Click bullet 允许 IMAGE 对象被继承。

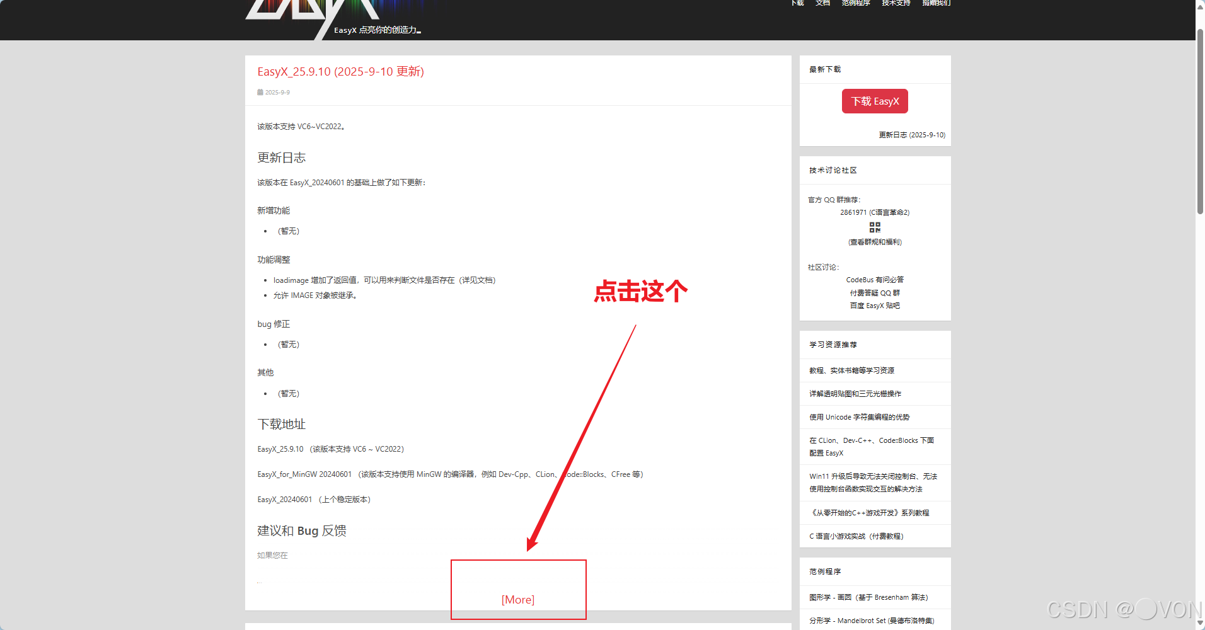(316, 295)
